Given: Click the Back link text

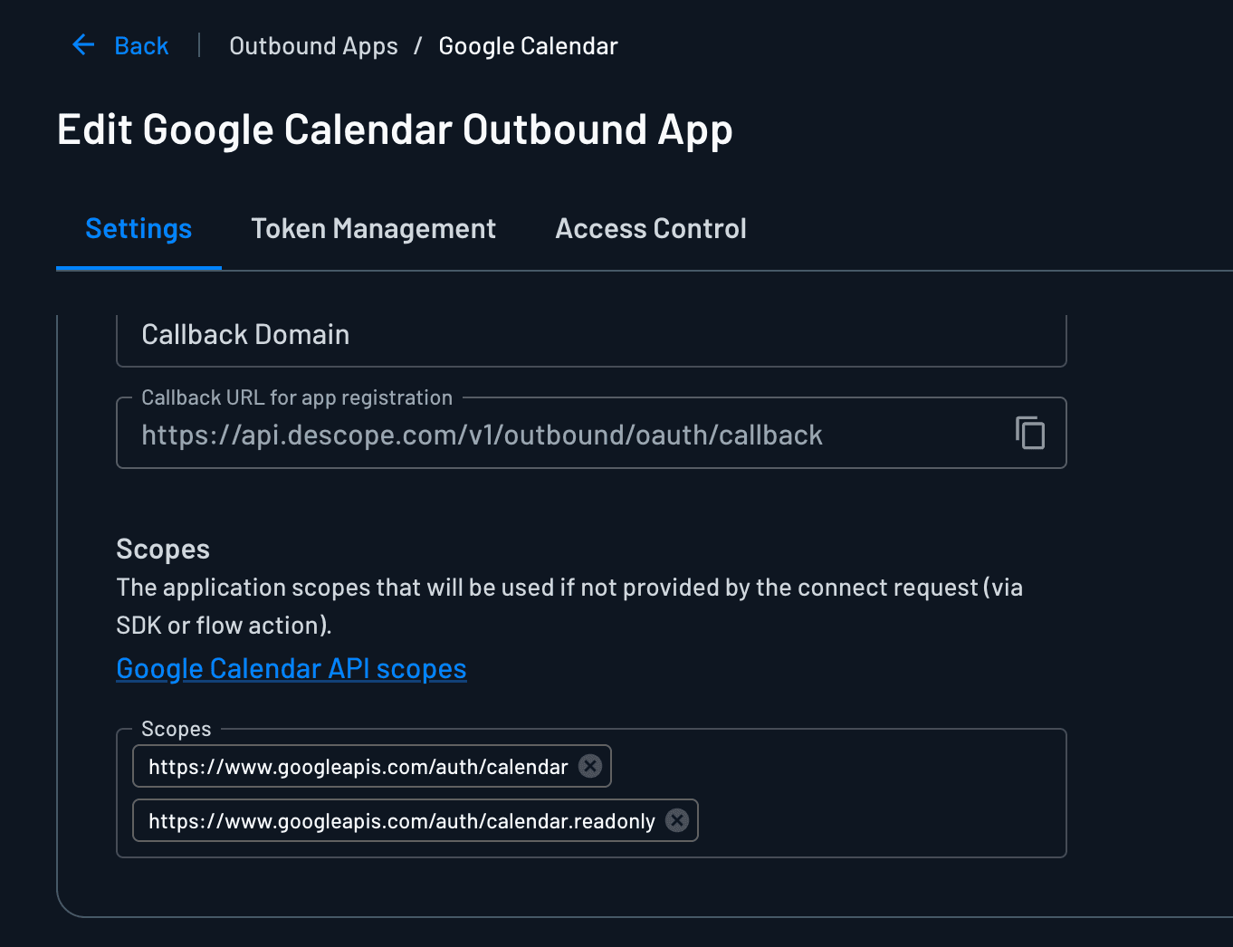Looking at the screenshot, I should (141, 46).
